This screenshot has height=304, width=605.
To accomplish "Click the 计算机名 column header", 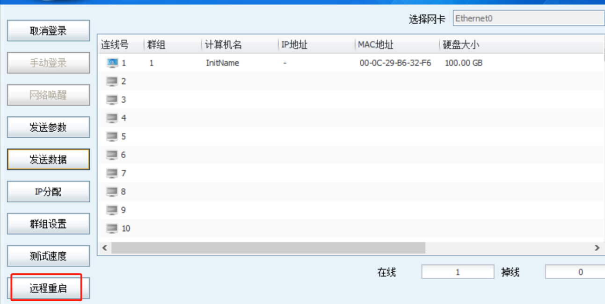I will (x=224, y=45).
